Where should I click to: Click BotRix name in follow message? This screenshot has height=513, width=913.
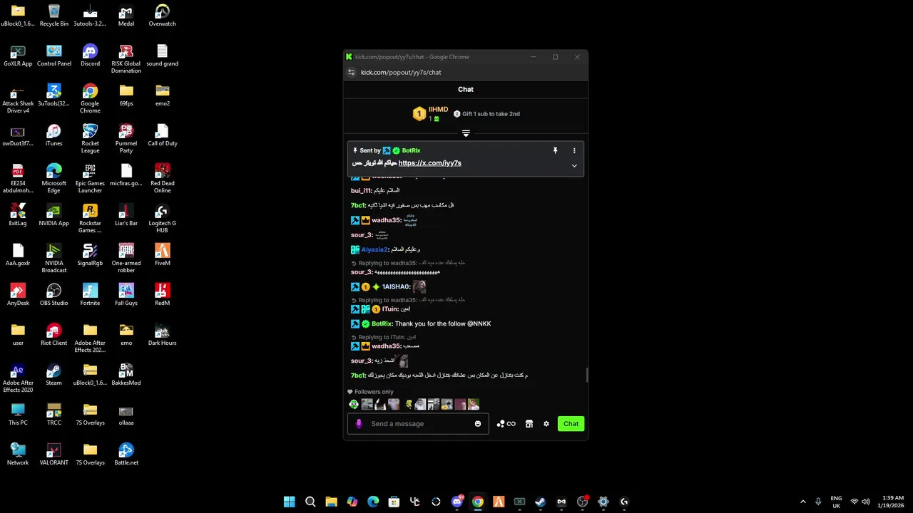pos(382,323)
